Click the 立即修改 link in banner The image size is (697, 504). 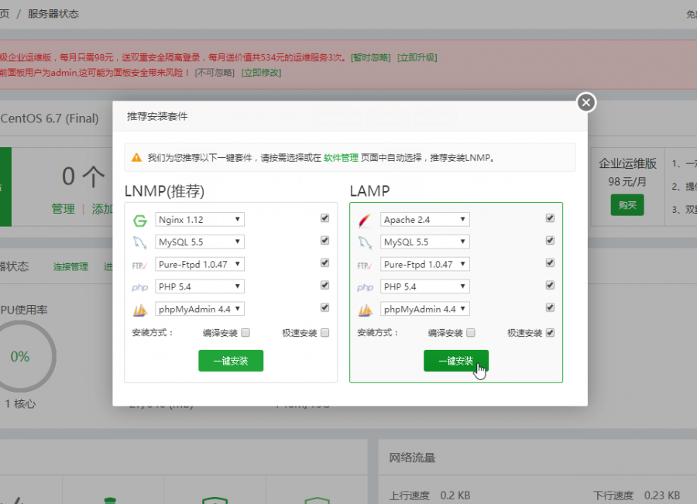pyautogui.click(x=261, y=73)
